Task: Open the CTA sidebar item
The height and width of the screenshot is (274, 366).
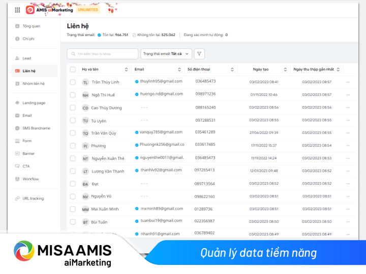Action: pyautogui.click(x=34, y=166)
